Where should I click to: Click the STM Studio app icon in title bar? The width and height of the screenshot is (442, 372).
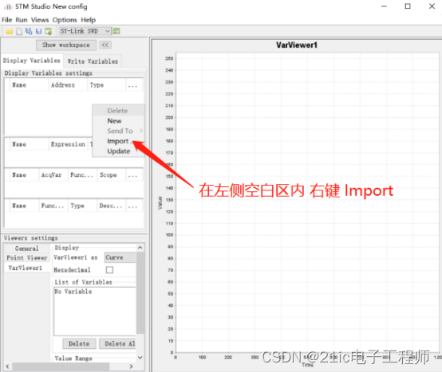point(8,6)
